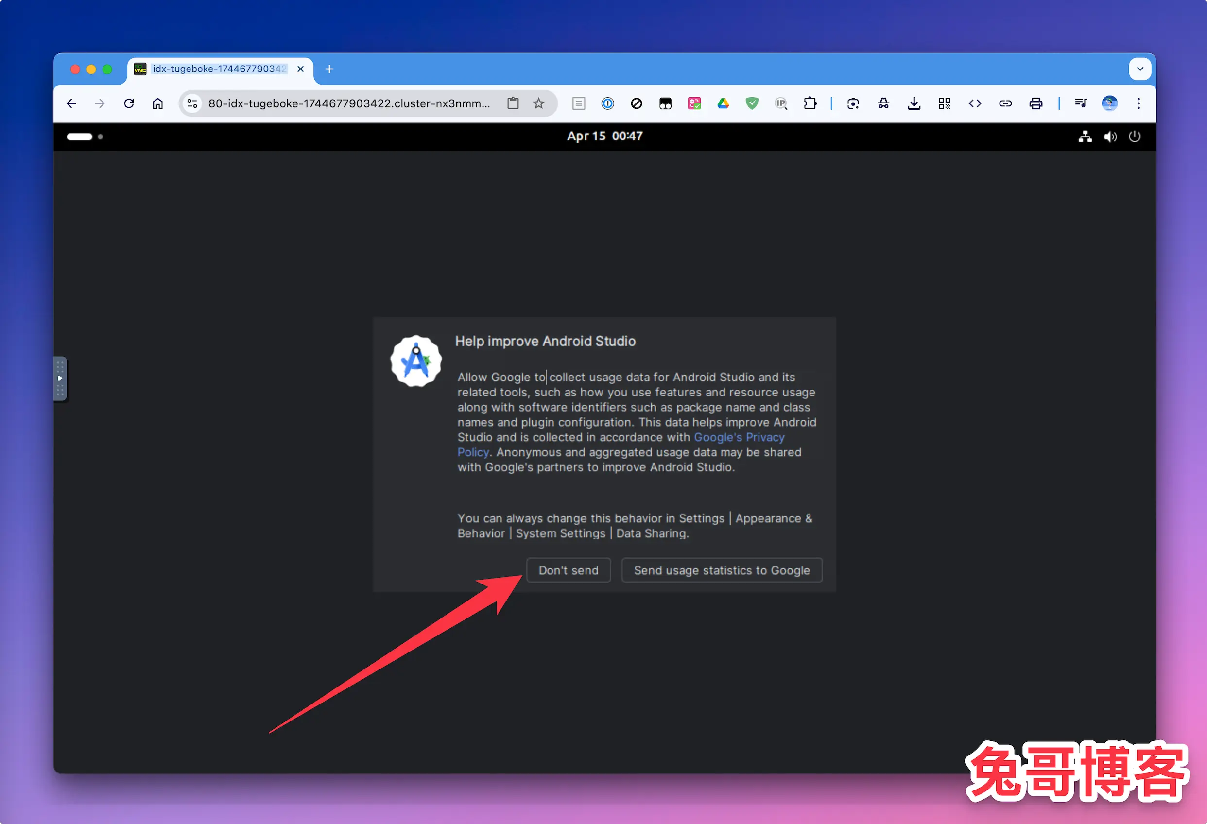Expand the noVNC side control panel
The image size is (1207, 824).
(x=60, y=378)
